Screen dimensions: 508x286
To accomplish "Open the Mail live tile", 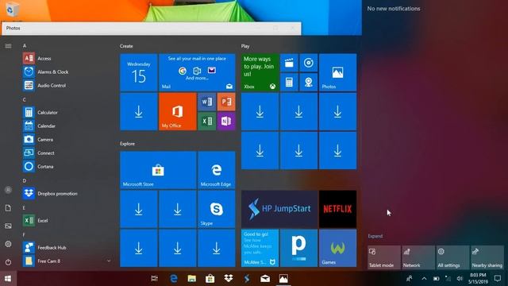I will click(x=197, y=72).
